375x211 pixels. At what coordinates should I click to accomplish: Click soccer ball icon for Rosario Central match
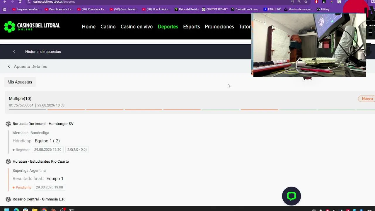click(x=8, y=199)
